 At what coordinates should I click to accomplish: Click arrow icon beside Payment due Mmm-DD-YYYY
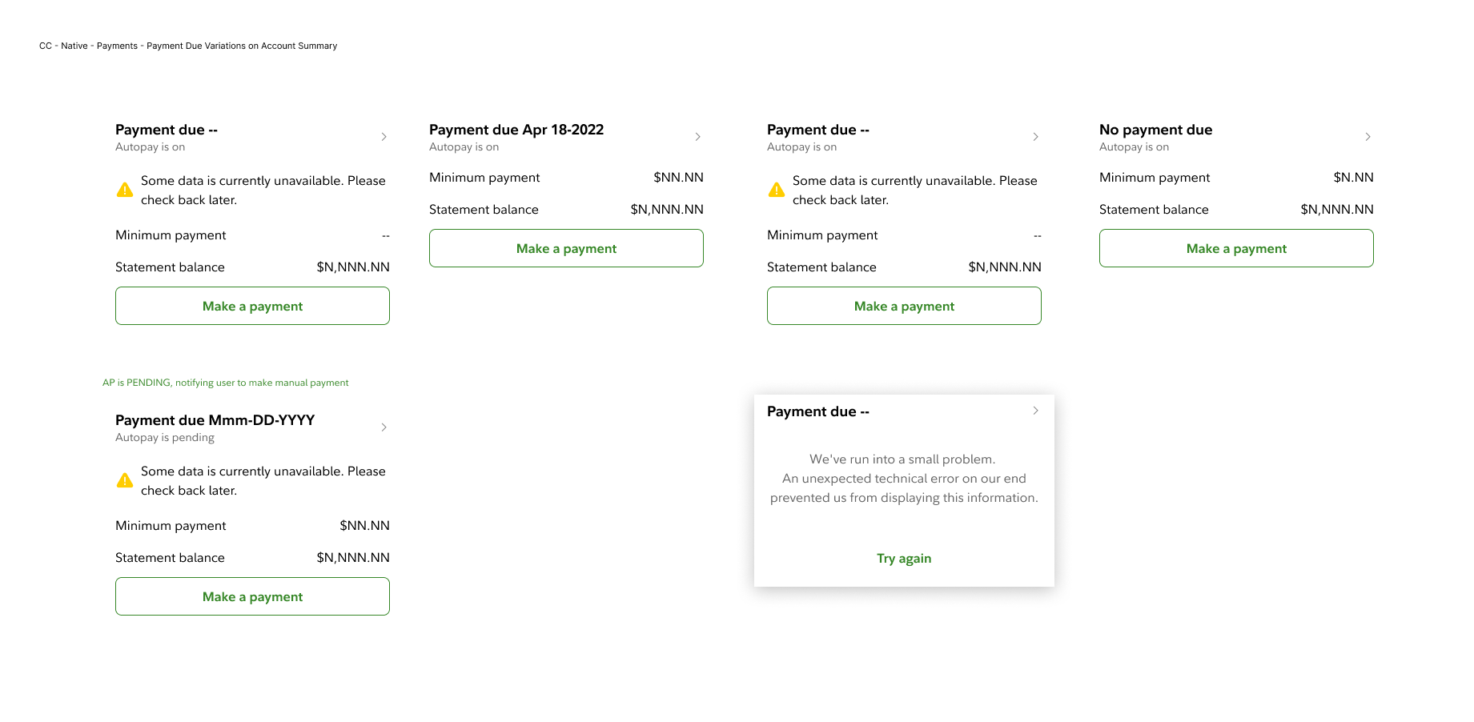pyautogui.click(x=384, y=427)
